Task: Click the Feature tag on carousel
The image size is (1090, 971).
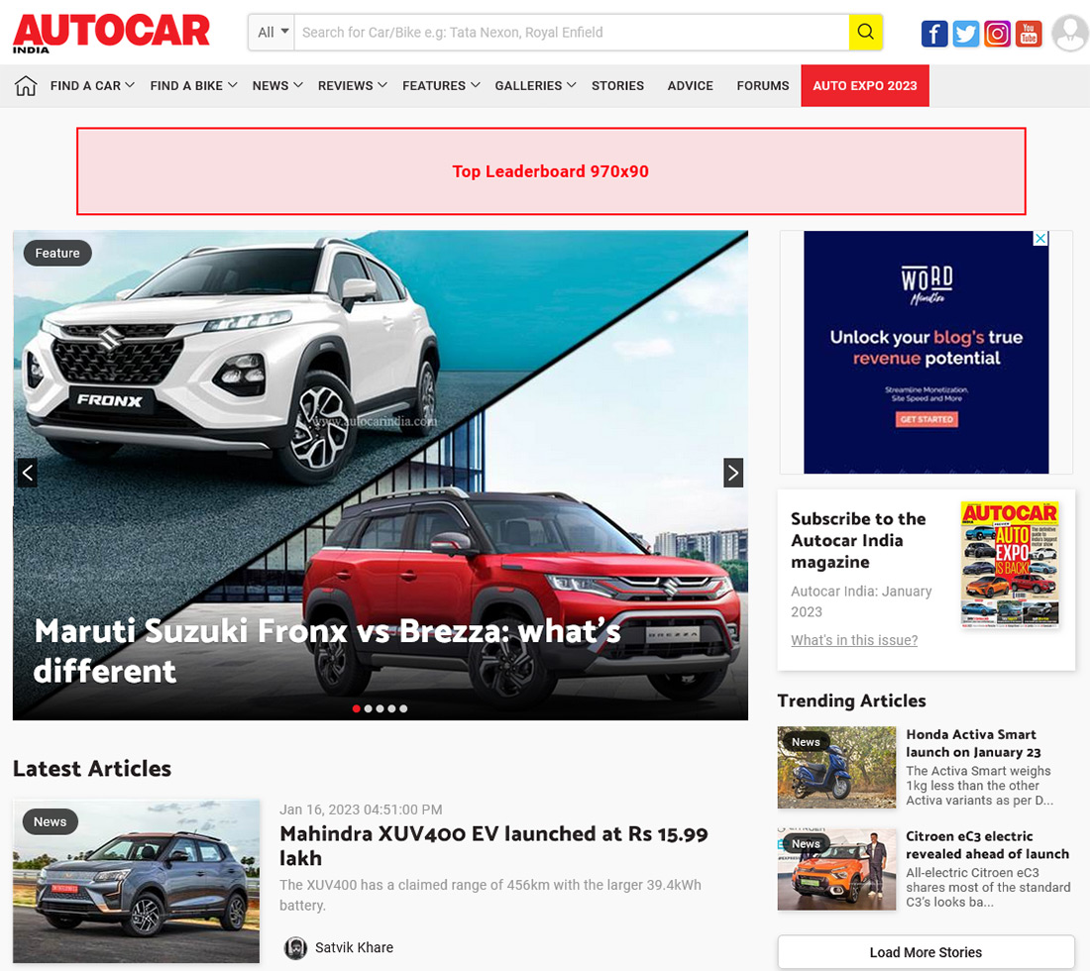Action: (x=57, y=253)
